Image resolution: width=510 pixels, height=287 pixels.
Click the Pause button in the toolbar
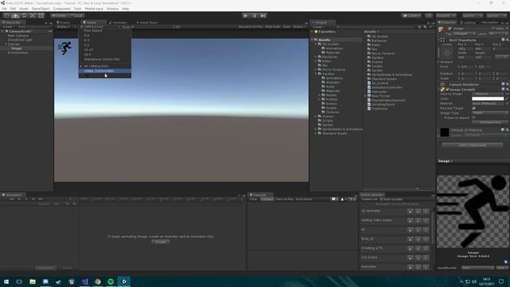pyautogui.click(x=254, y=16)
